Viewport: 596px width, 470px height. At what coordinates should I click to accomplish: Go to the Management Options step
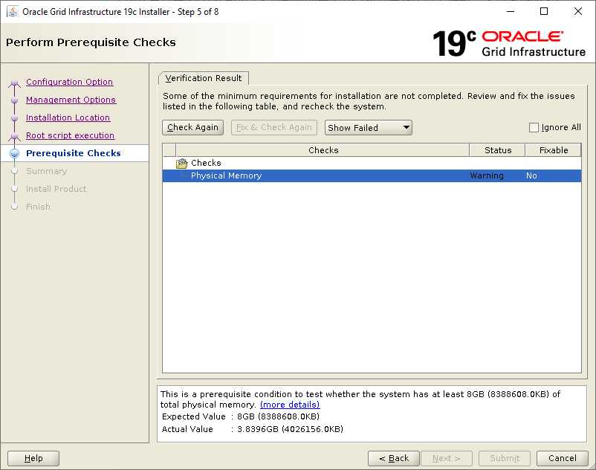click(x=71, y=100)
